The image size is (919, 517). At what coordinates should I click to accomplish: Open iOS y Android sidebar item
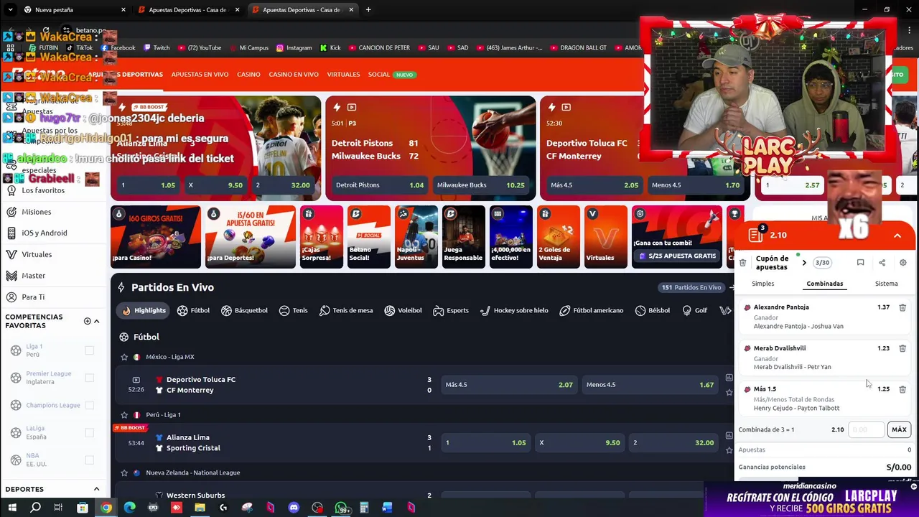[x=44, y=233]
